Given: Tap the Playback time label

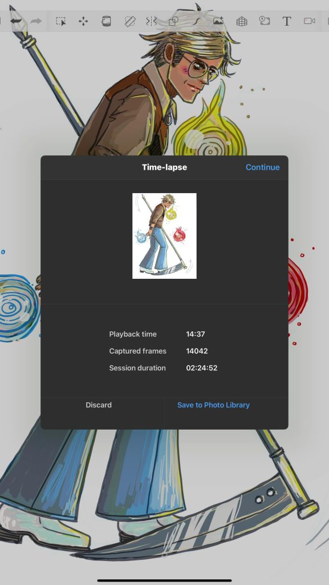Looking at the screenshot, I should pos(133,334).
